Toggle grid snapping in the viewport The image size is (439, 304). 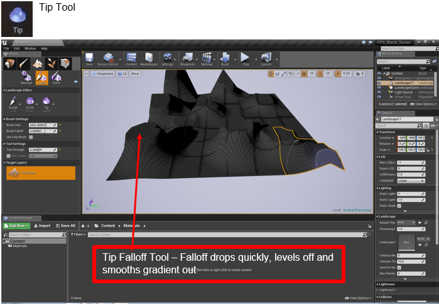(304, 74)
